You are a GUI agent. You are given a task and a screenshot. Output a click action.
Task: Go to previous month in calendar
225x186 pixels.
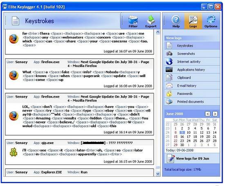208,114
